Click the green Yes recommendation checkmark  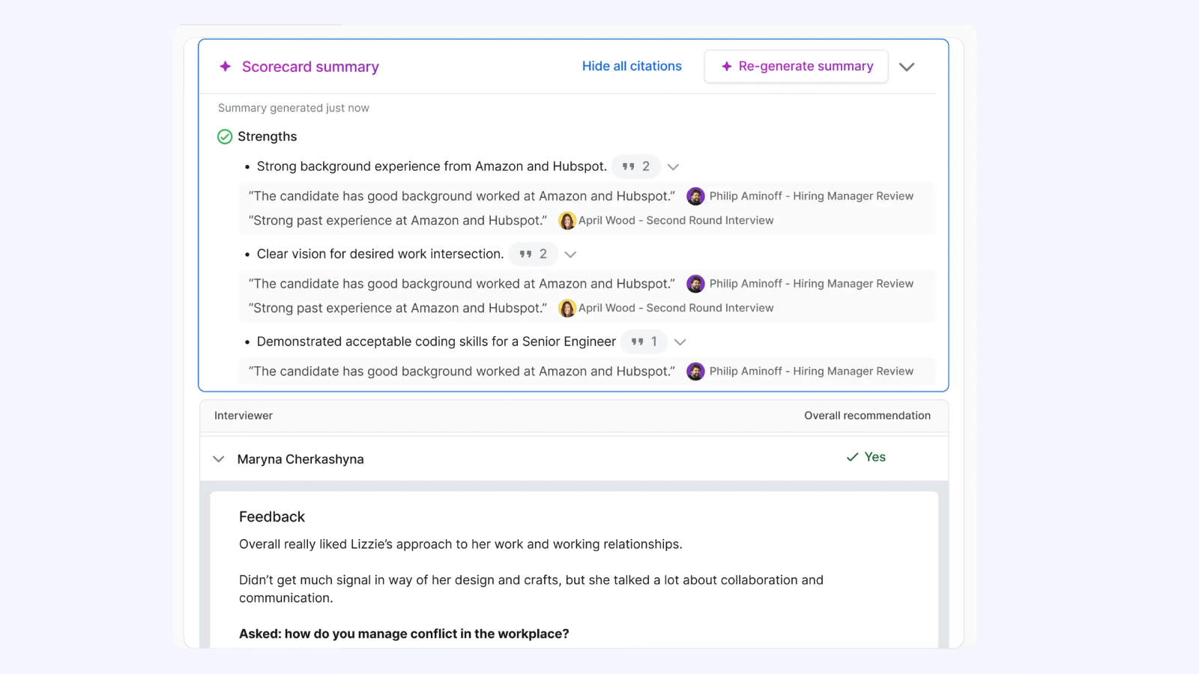[x=852, y=457]
